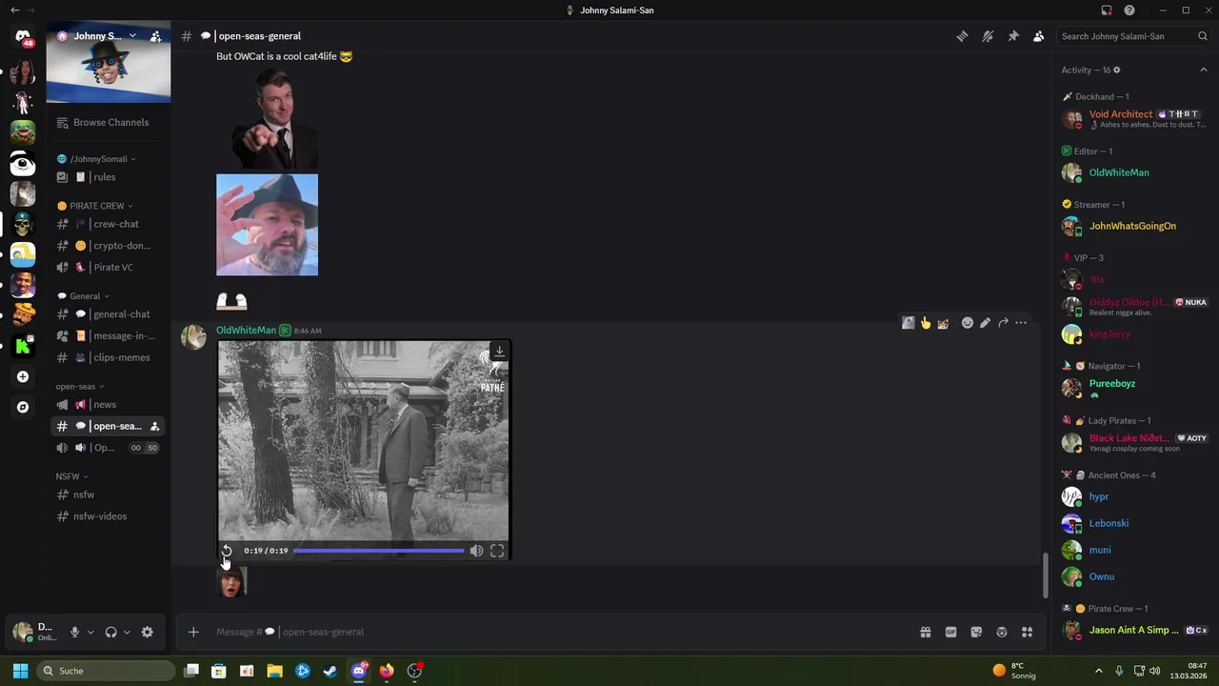
Task: Open the clips-memes channel
Action: tap(108, 357)
